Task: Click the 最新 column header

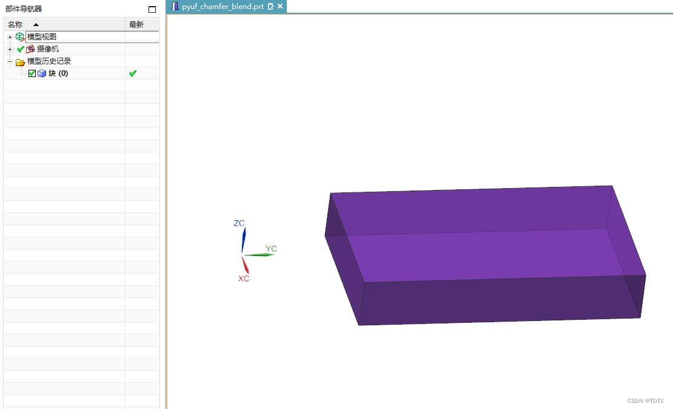Action: point(142,24)
